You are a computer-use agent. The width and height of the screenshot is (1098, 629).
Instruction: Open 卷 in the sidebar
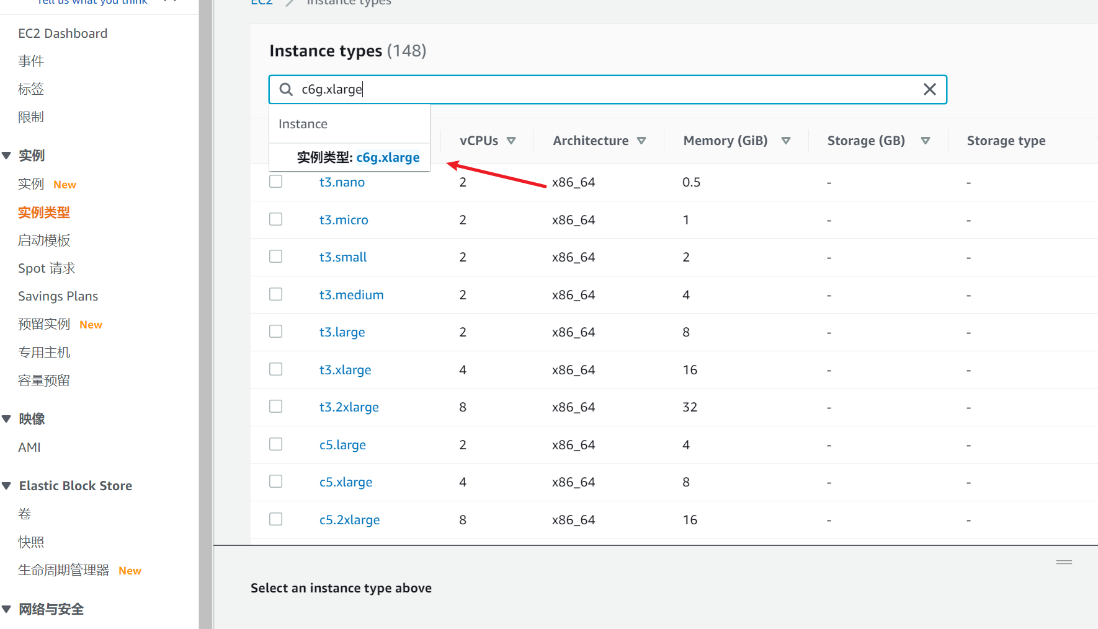(25, 514)
